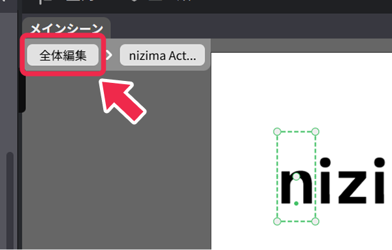This screenshot has height=250, width=392.
Task: Open the メインシーン tab
Action: click(x=67, y=28)
